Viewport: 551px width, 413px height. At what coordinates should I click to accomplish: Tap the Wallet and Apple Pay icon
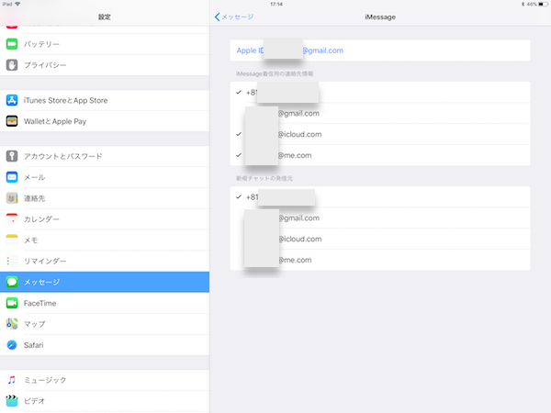pyautogui.click(x=12, y=121)
